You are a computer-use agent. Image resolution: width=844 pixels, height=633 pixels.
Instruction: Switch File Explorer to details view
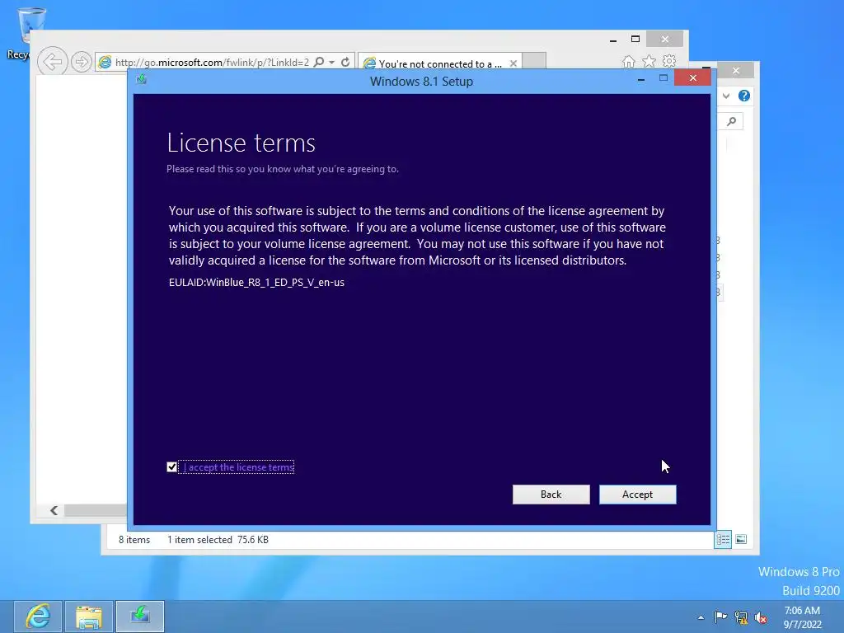[723, 539]
